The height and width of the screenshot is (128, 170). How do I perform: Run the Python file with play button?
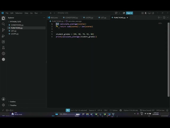coord(159,18)
